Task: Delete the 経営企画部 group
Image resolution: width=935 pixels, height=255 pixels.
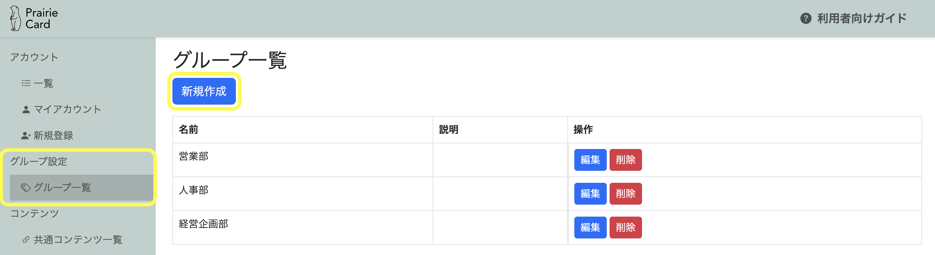Action: point(625,228)
